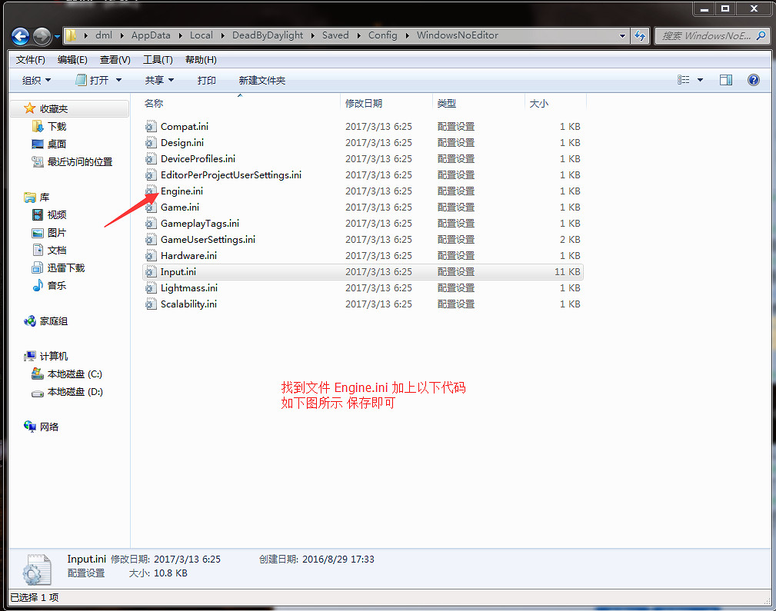Sort files by 修改日期 column header
Screen dimensions: 776x611
364,103
